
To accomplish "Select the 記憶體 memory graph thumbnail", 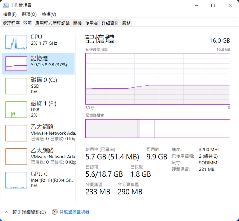I will point(16,64).
